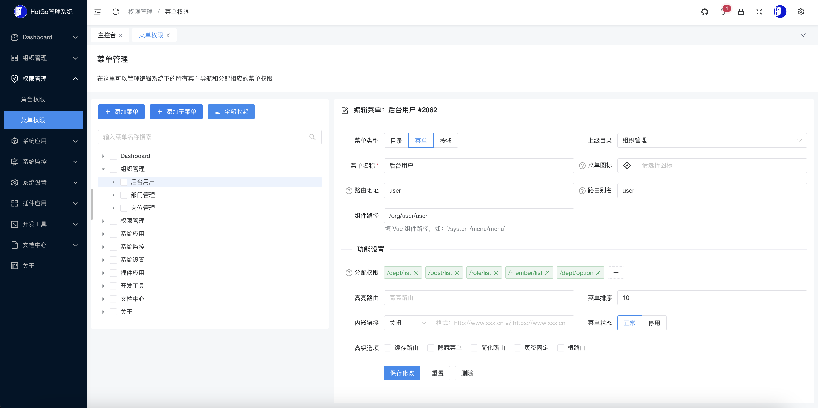The width and height of the screenshot is (818, 408).
Task: Open the 上级目录 dropdown
Action: (712, 140)
